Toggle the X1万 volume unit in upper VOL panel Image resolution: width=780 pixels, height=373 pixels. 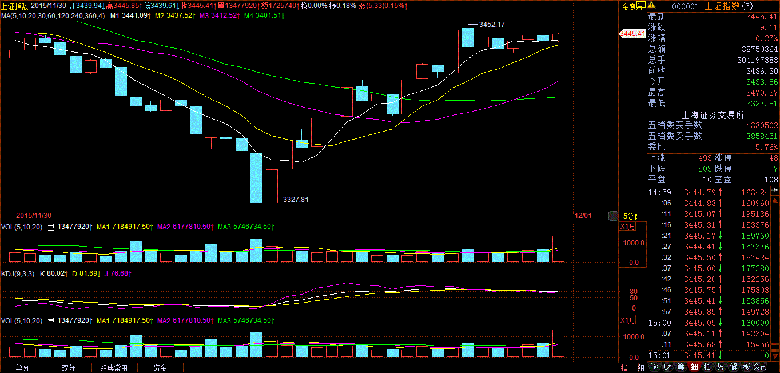pyautogui.click(x=627, y=227)
